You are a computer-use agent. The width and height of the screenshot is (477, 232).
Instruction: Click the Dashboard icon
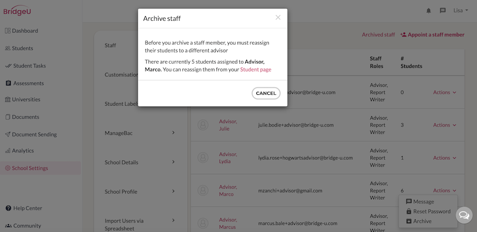click(8, 31)
